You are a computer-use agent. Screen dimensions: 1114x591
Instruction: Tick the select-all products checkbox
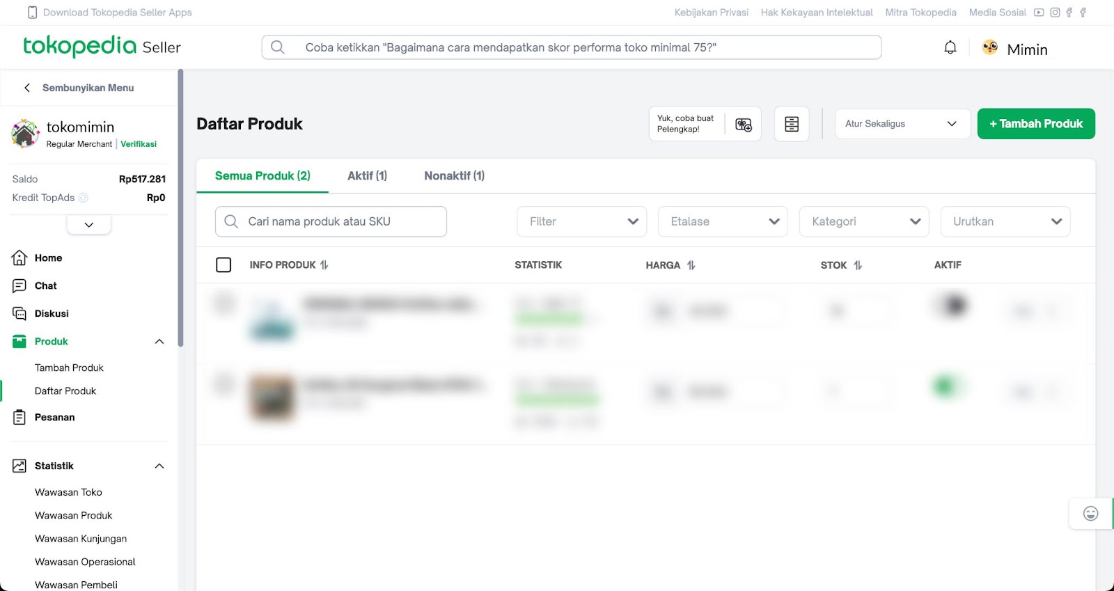[223, 265]
